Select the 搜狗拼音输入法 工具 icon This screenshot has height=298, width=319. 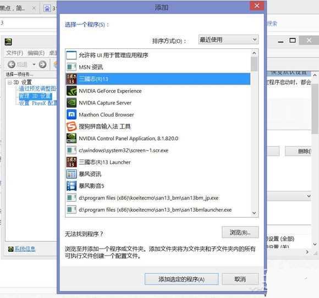pos(71,126)
